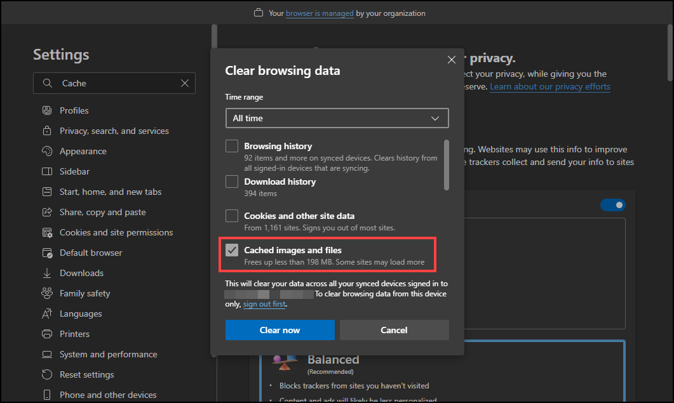Follow the sign out first link
This screenshot has height=403, width=674.
pos(264,304)
